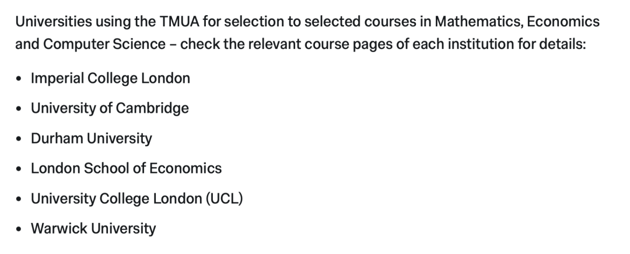Click the bullet beside Imperial College London
Viewport: 630px width, 254px height.
click(19, 79)
